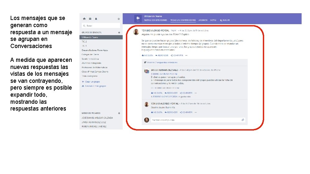The width and height of the screenshot is (310, 174).
Task: Click Javier Fernandez Saez's avatar in reply
Action: [x=147, y=71]
